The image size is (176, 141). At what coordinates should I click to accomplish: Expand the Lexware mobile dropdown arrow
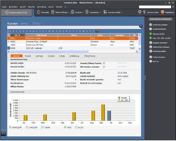click(x=121, y=12)
